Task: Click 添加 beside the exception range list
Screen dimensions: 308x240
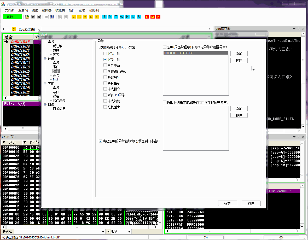Action: tap(239, 54)
